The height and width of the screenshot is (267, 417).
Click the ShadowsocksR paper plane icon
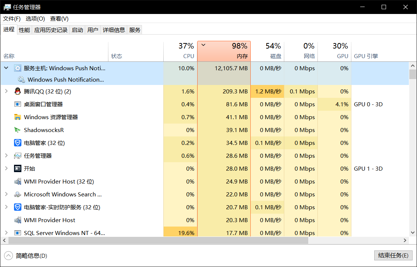tap(18, 130)
